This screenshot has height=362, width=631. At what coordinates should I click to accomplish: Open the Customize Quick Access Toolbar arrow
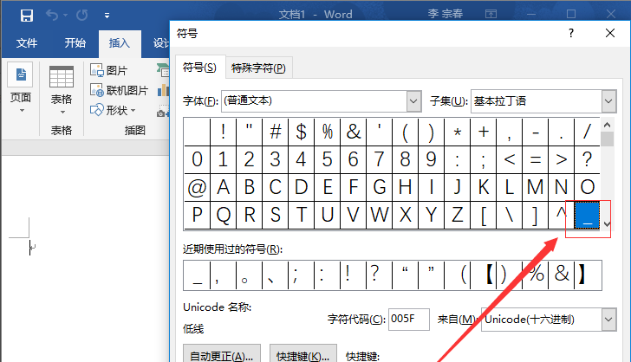coord(107,16)
